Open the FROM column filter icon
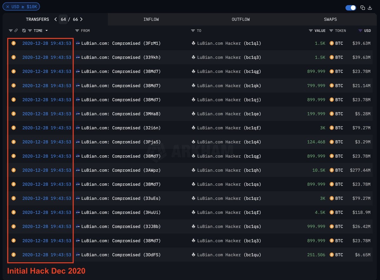 [77, 31]
